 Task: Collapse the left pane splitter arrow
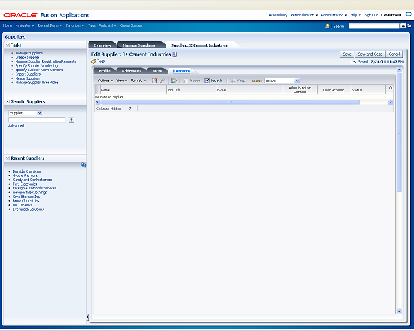(x=87, y=317)
